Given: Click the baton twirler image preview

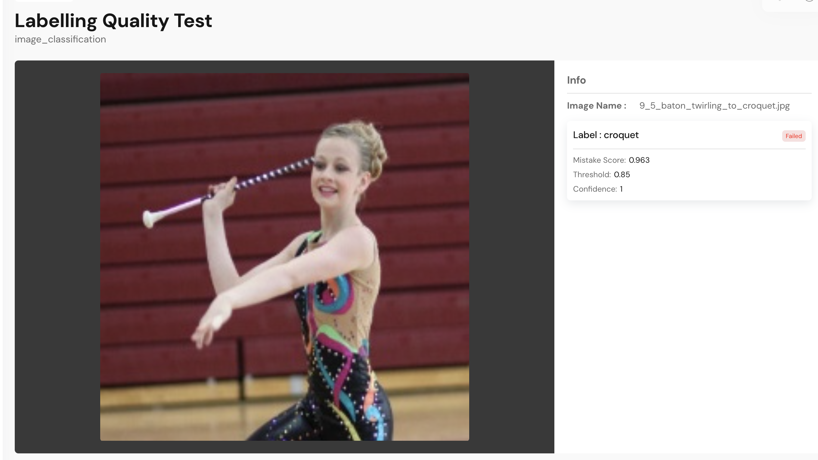Looking at the screenshot, I should pos(284,257).
